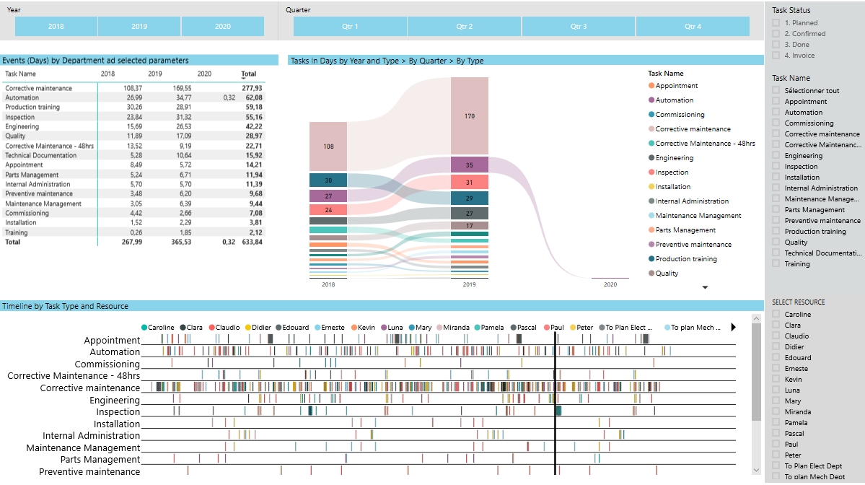Image resolution: width=865 pixels, height=485 pixels.
Task: Select the Appointment legend dot in the Sankey legend
Action: pos(650,85)
